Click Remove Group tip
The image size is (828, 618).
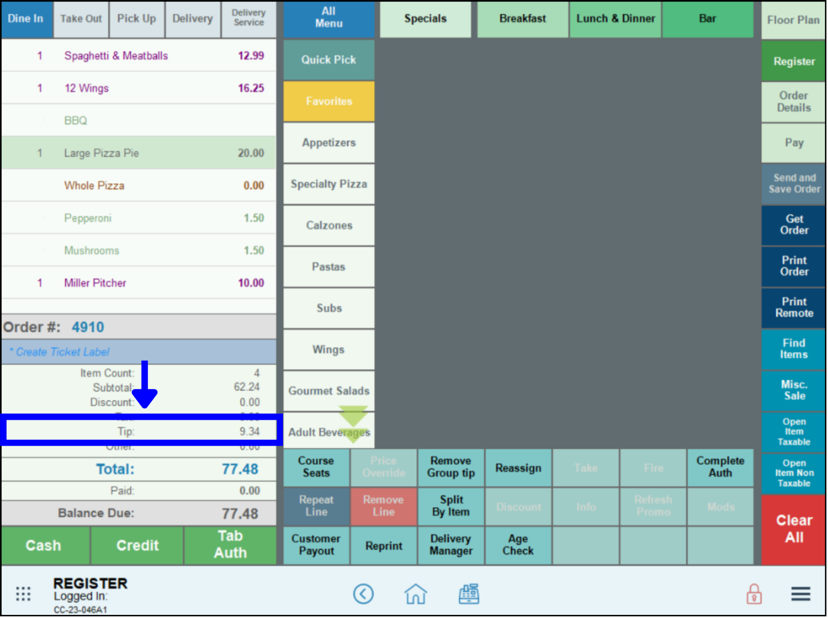point(451,468)
